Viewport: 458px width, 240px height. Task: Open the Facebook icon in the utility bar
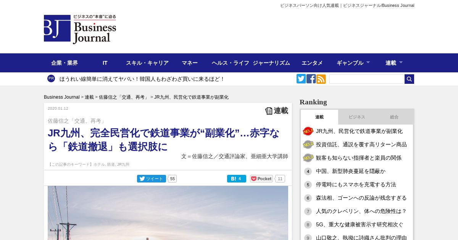(x=311, y=79)
